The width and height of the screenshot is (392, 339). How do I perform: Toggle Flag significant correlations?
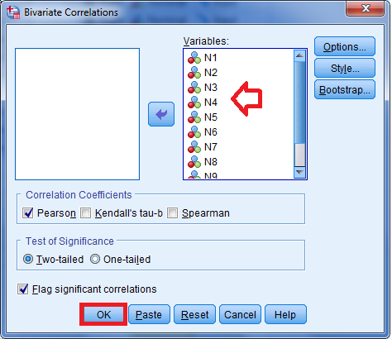pyautogui.click(x=22, y=289)
